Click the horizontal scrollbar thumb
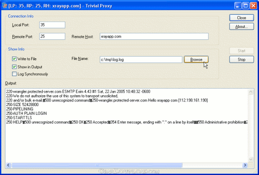 [97, 165]
